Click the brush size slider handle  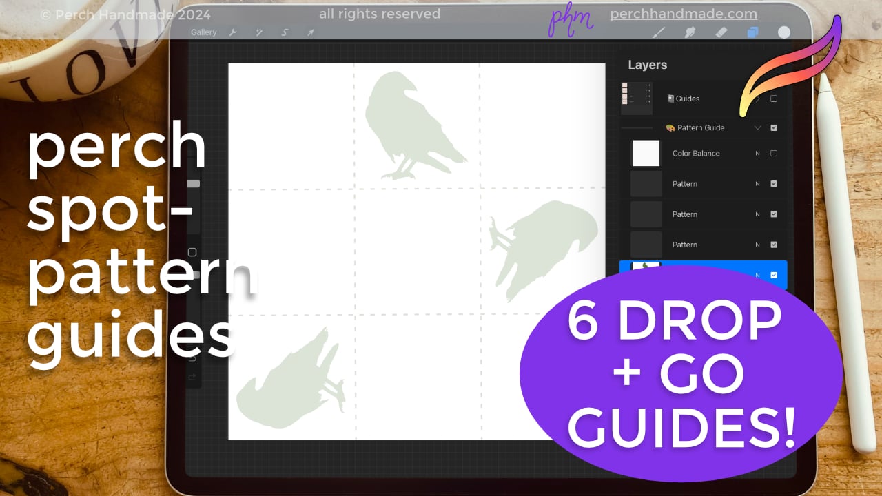(194, 184)
